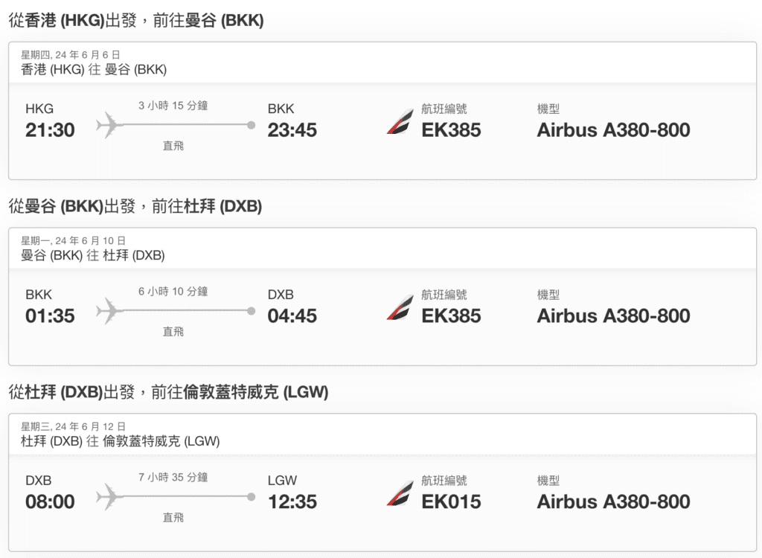Viewport: 762px width, 558px height.
Task: Click the 7 小時 35 分鐘 duration label
Action: (x=173, y=478)
